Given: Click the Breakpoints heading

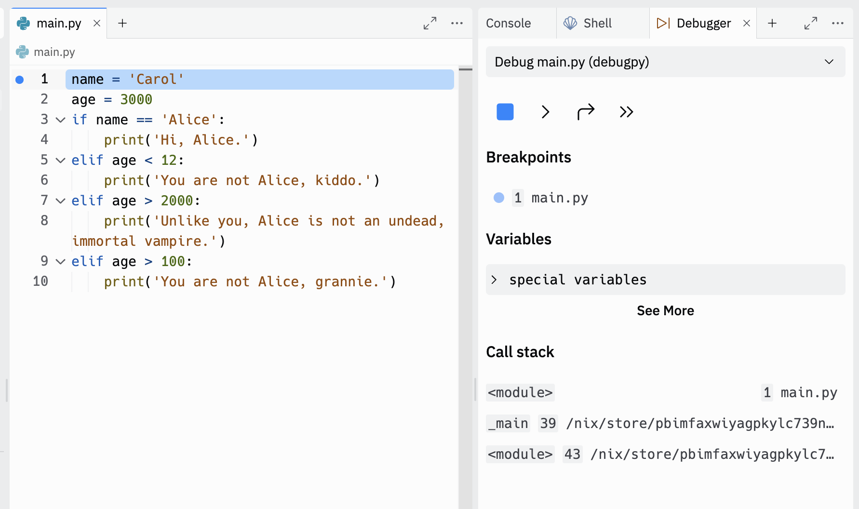Looking at the screenshot, I should tap(528, 157).
